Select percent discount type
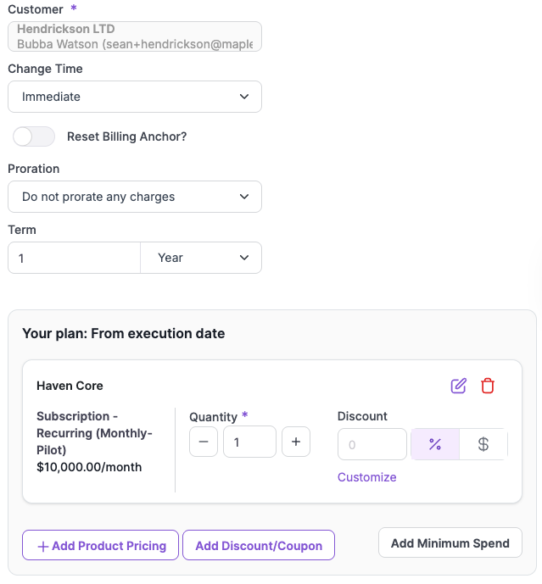The image size is (542, 584). [435, 444]
